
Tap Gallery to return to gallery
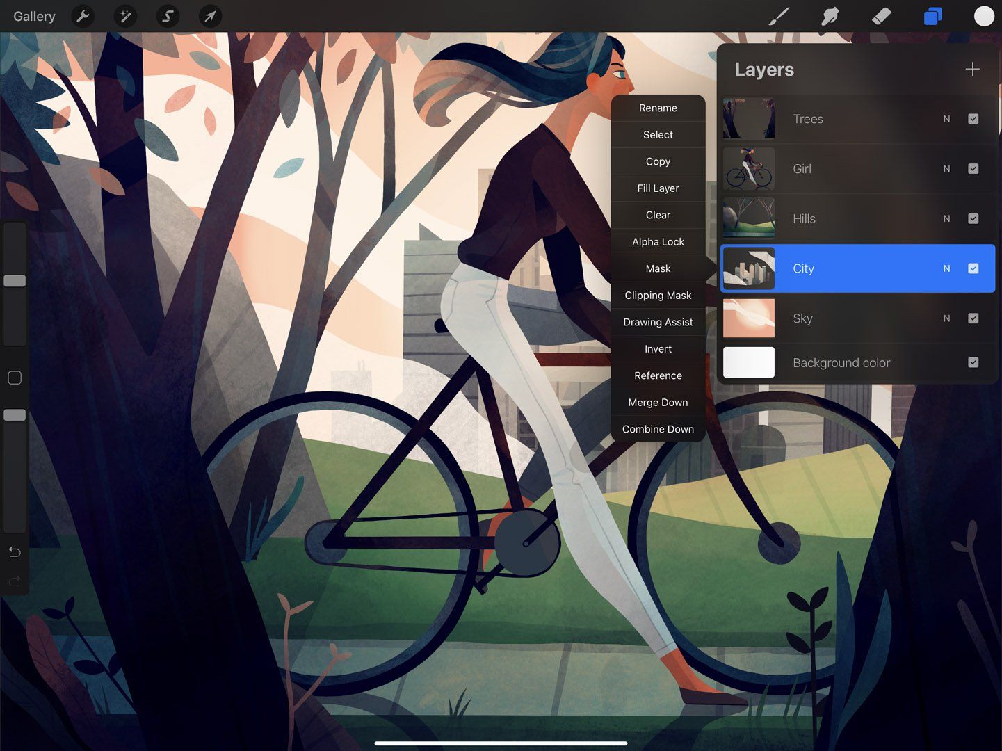[34, 16]
